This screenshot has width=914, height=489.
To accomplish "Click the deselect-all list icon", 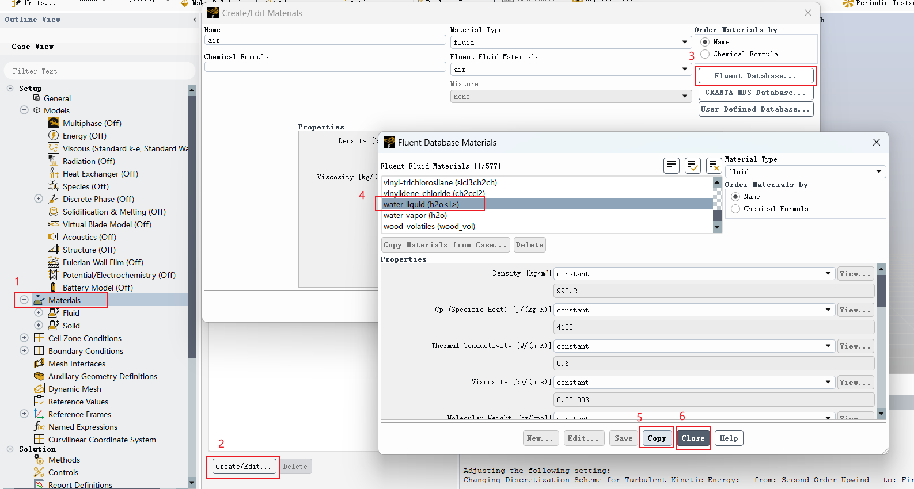I will 714,166.
